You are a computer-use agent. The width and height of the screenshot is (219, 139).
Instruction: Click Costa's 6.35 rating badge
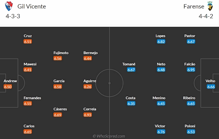pos(131,104)
